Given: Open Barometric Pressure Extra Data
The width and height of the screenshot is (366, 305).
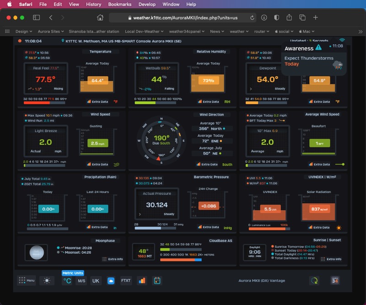Looking at the screenshot, I should tap(209, 227).
